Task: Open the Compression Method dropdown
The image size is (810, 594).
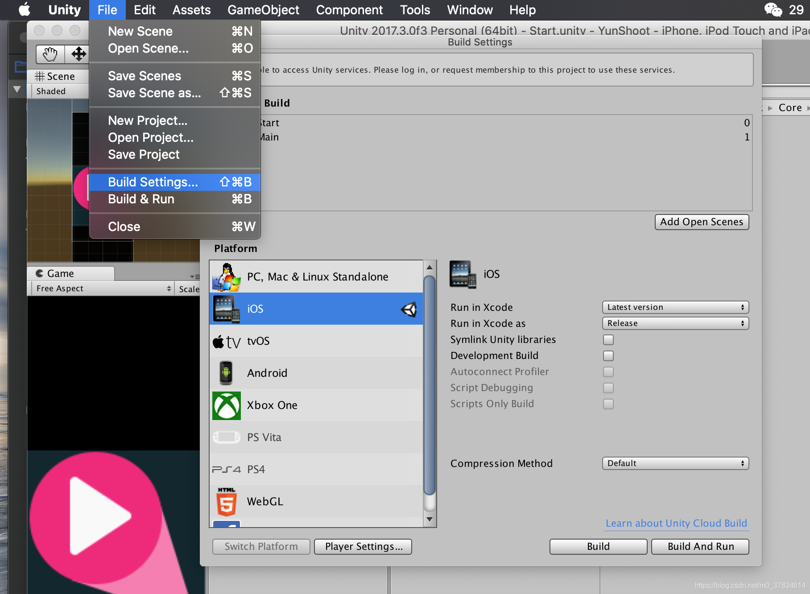Action: click(x=675, y=463)
